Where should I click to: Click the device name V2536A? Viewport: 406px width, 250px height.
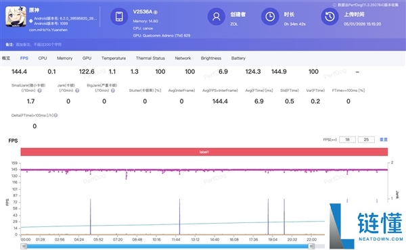143,11
